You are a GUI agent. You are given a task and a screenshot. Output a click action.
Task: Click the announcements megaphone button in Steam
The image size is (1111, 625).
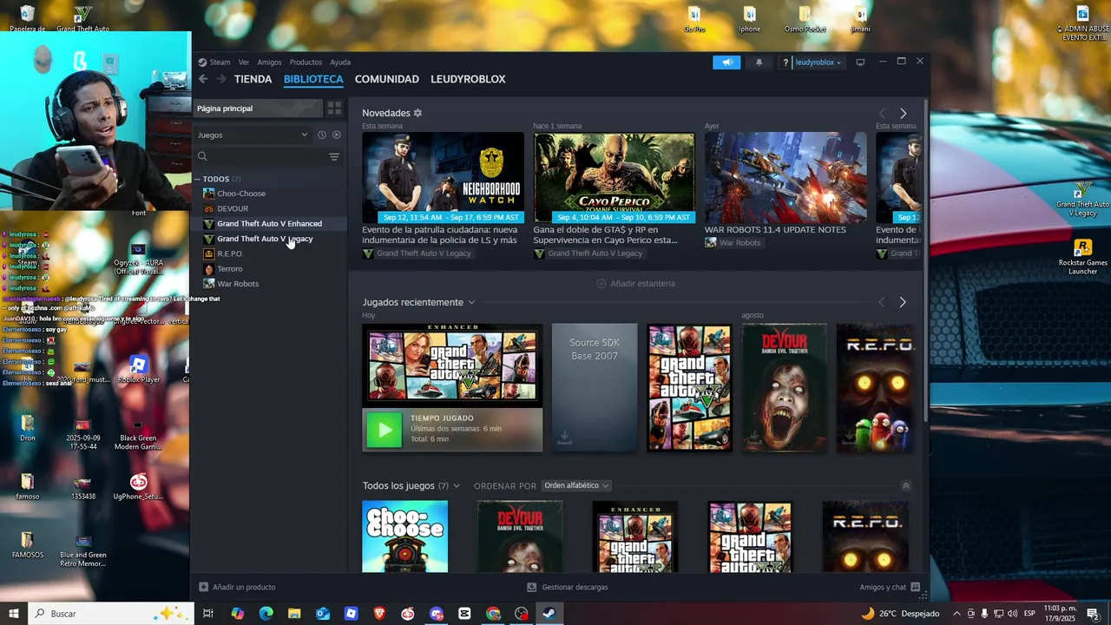coord(727,62)
